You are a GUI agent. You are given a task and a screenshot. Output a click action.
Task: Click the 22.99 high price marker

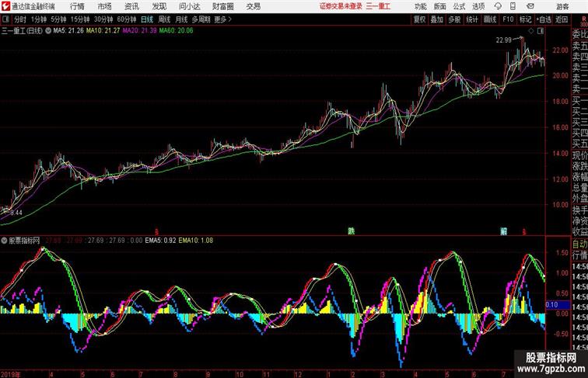coord(504,40)
